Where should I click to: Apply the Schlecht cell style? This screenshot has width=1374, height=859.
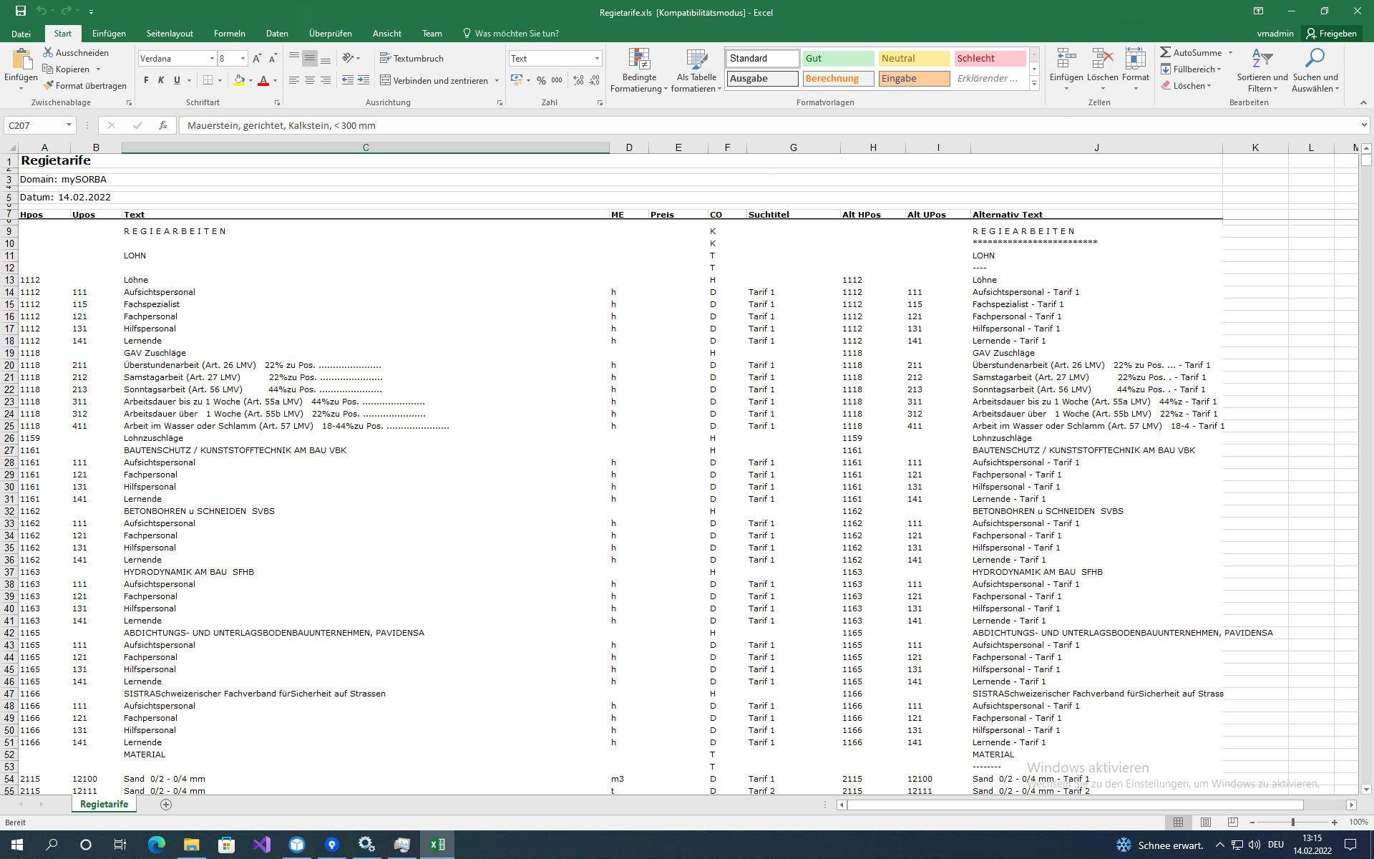click(990, 59)
